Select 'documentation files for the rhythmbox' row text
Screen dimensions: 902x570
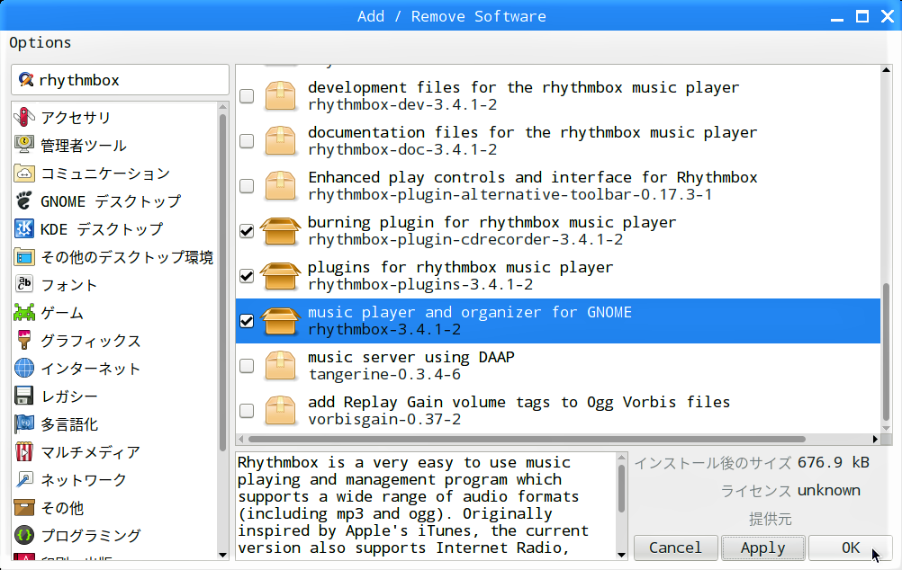[532, 132]
